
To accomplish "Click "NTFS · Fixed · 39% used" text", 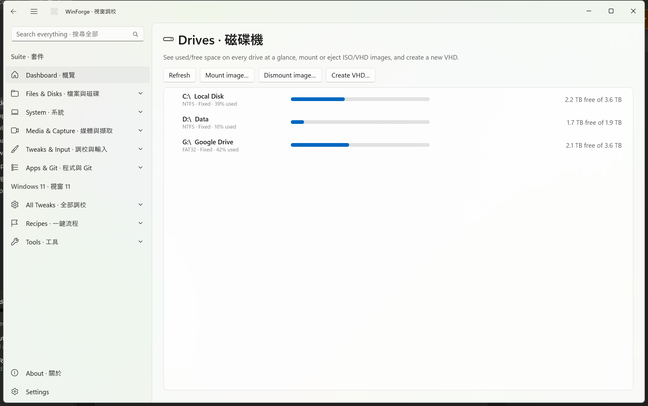I will [x=209, y=104].
